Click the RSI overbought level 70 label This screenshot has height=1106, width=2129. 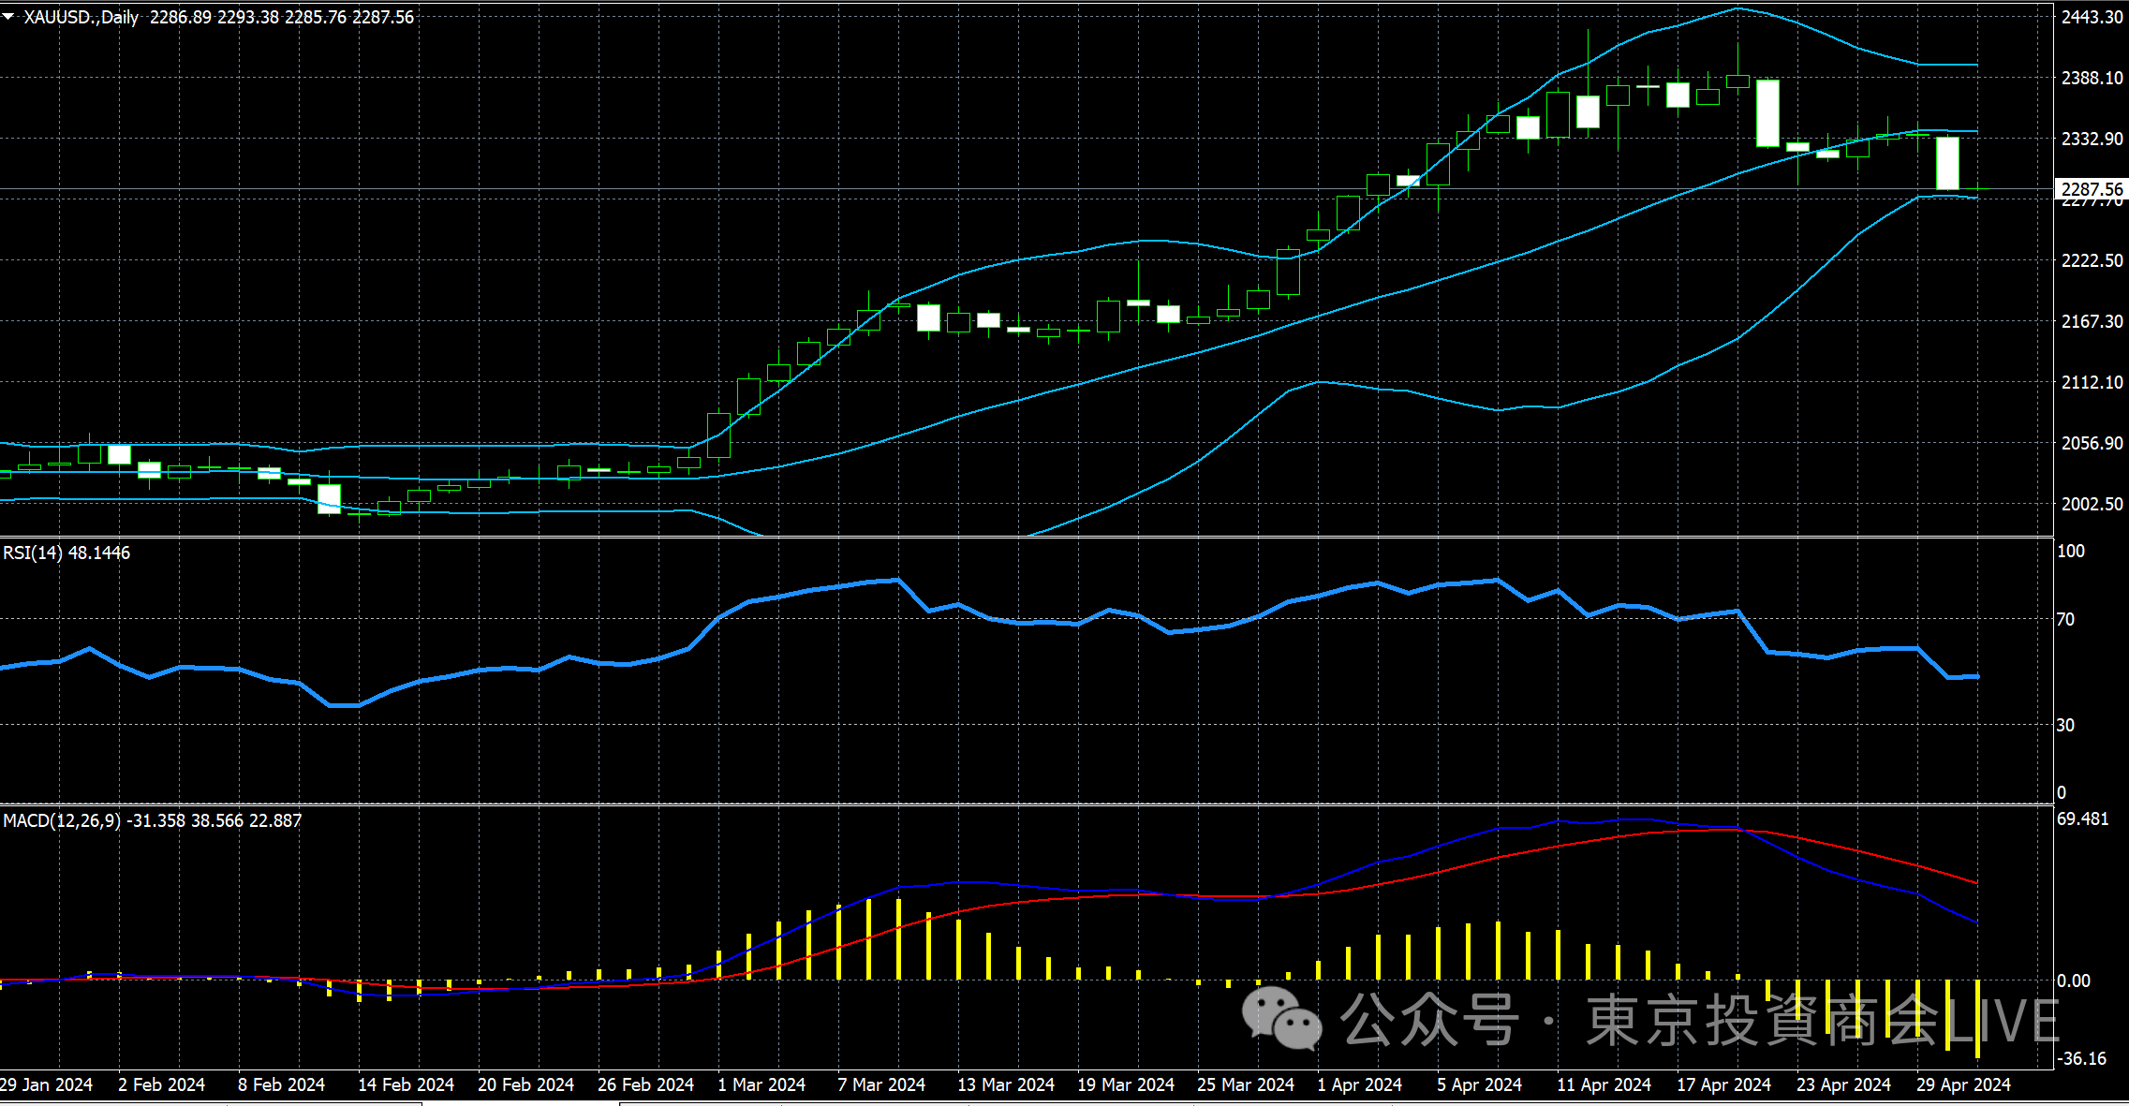point(2065,619)
